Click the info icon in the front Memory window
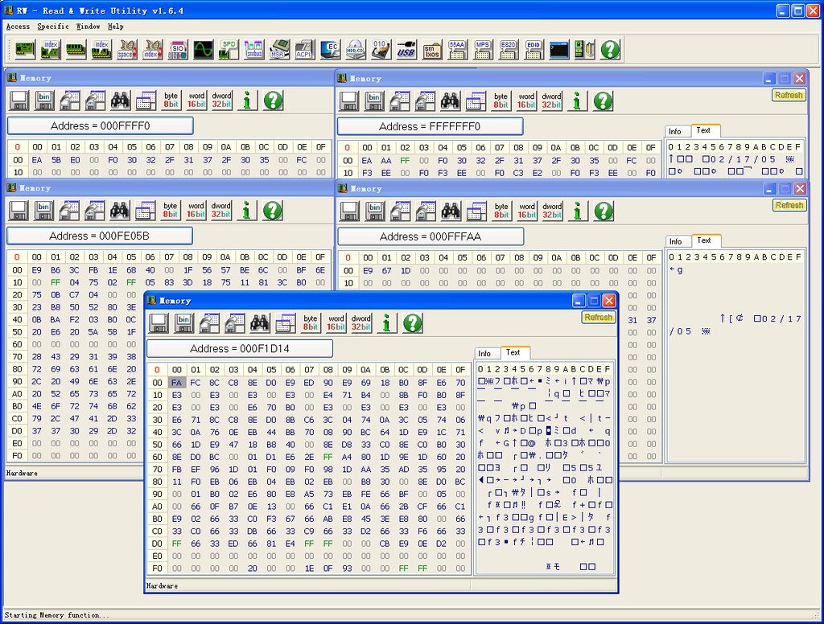 (385, 322)
